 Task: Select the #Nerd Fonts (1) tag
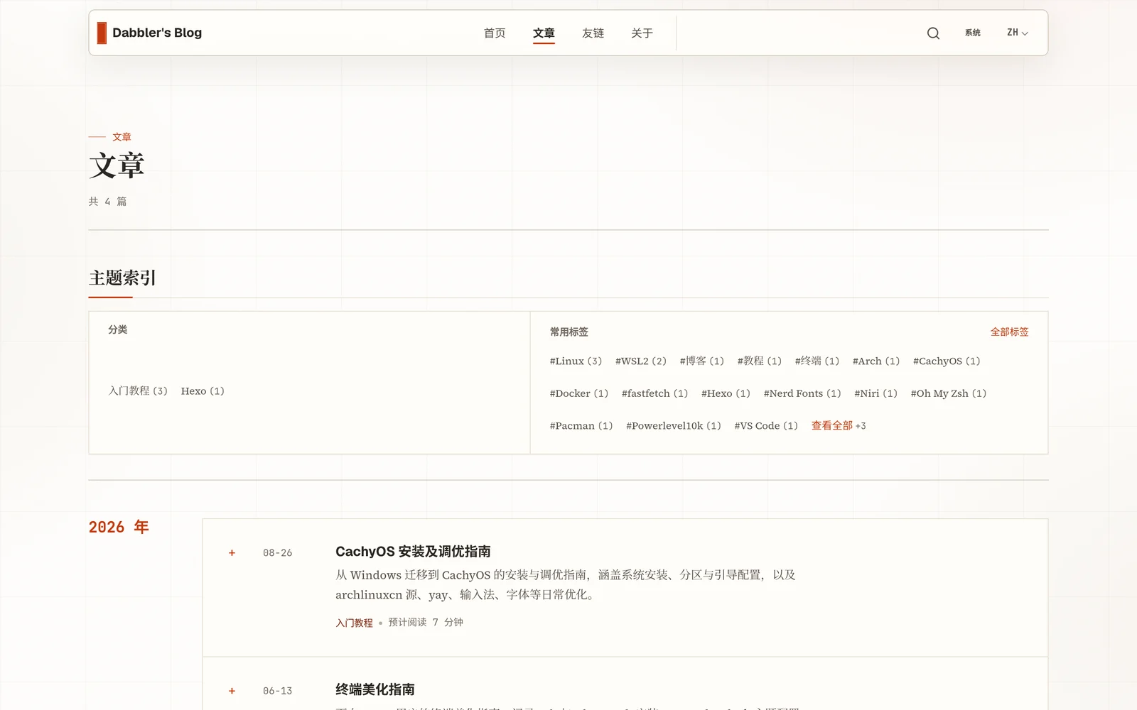tap(802, 393)
